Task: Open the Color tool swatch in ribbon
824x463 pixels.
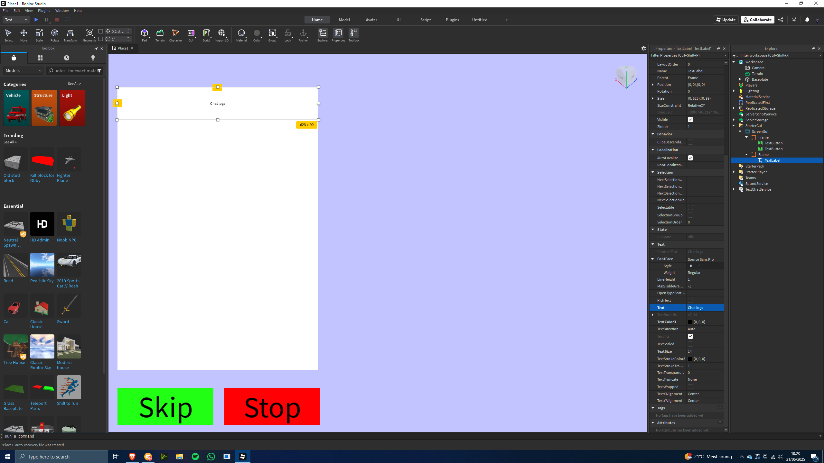Action: click(257, 35)
